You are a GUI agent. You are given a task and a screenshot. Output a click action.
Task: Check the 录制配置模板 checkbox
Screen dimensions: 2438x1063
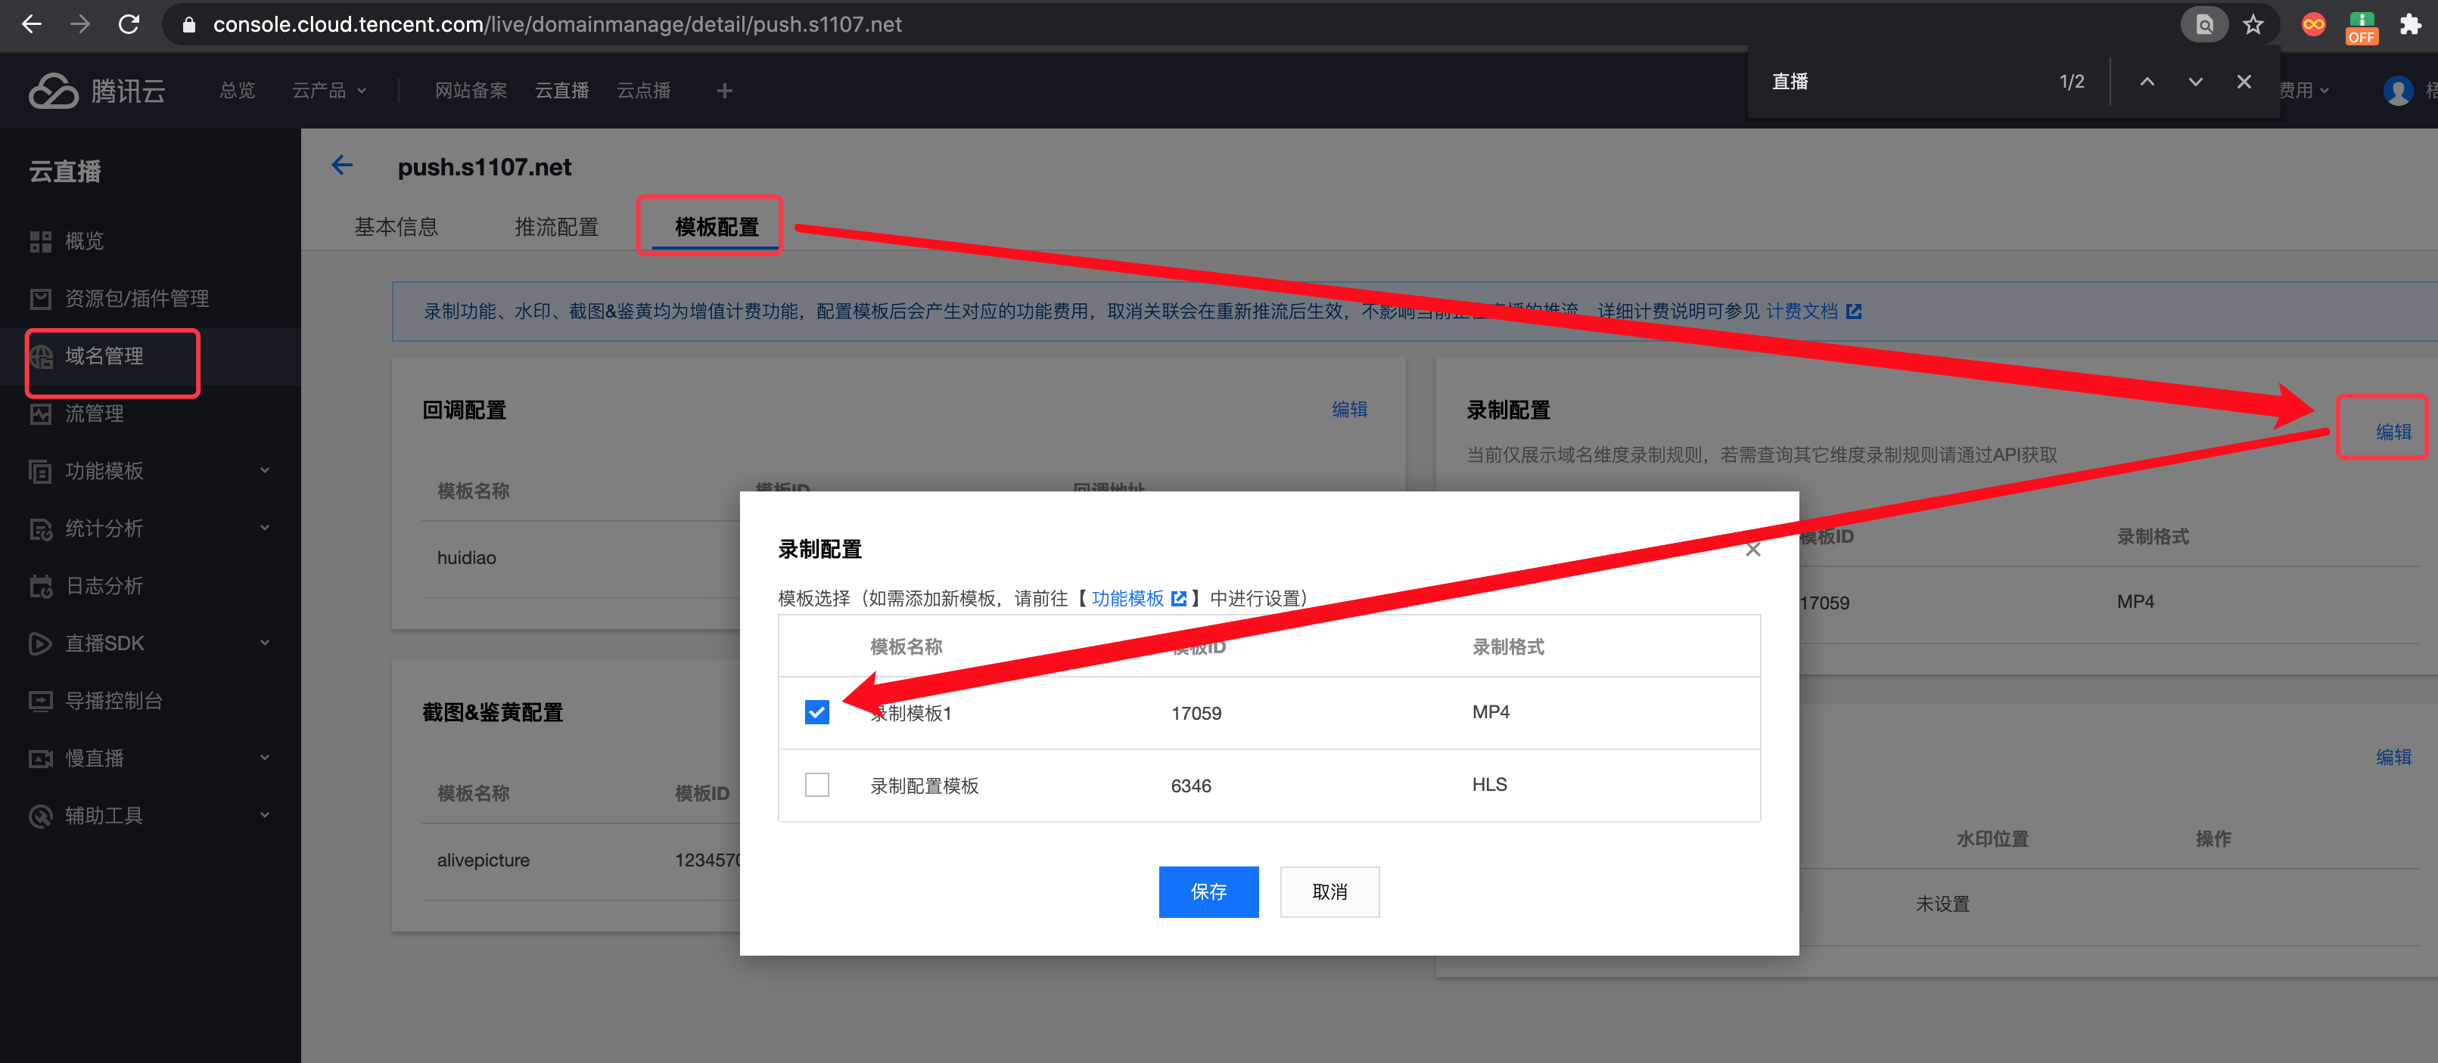point(816,785)
